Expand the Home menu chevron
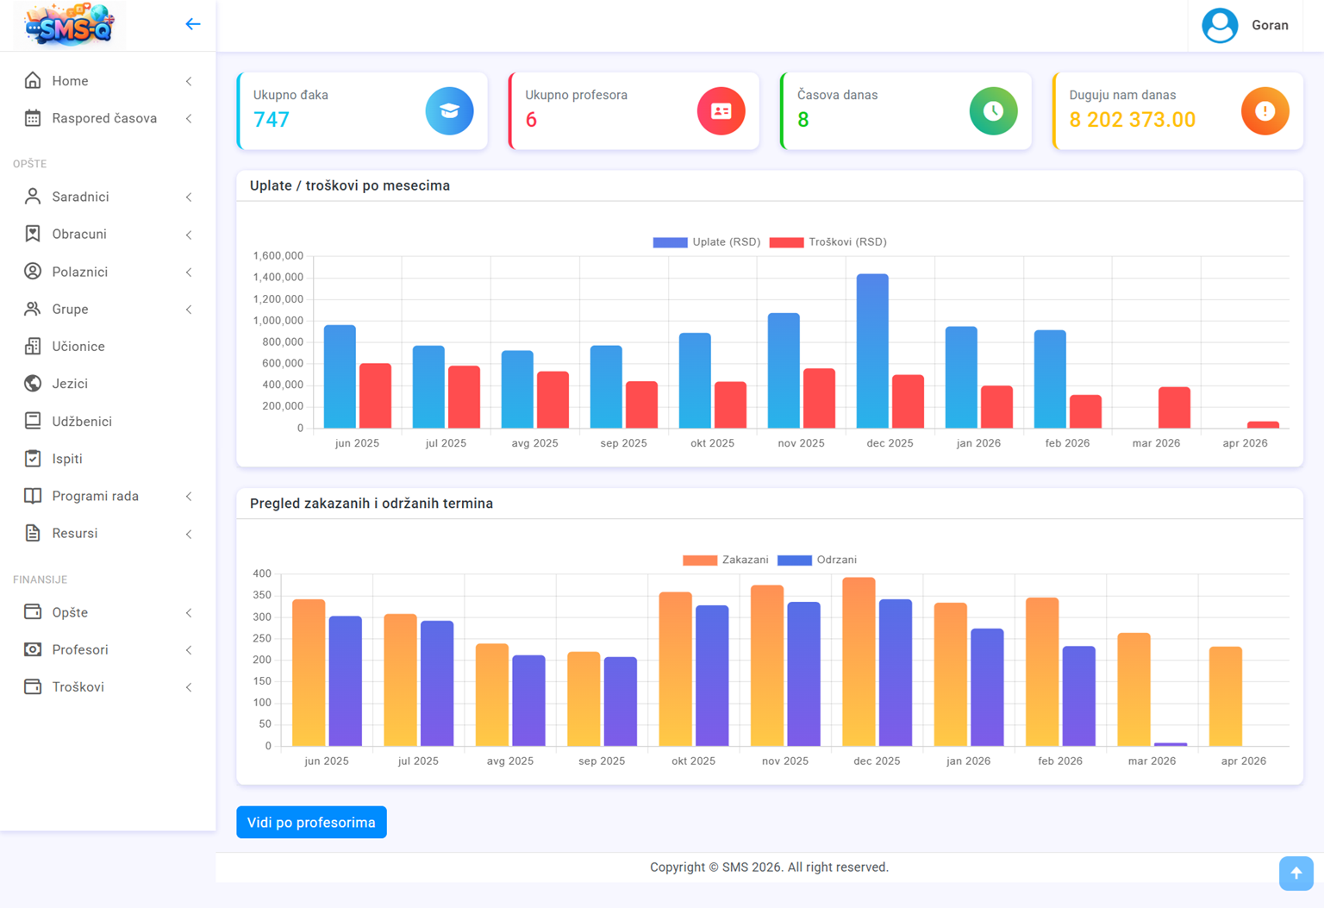Viewport: 1324px width, 908px height. tap(189, 81)
